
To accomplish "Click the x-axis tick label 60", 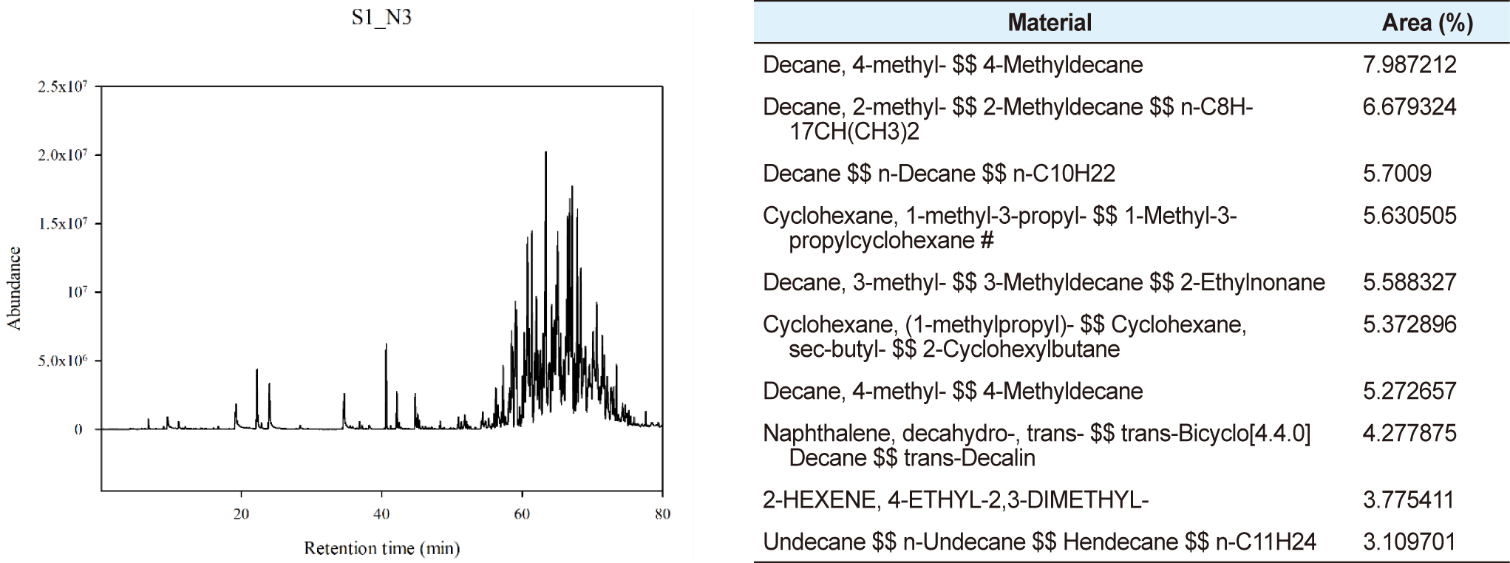I will (x=522, y=513).
